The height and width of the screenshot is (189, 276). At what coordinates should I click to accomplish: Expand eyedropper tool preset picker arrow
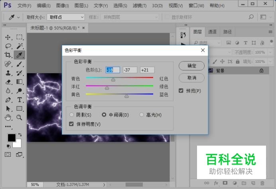pos(18,18)
